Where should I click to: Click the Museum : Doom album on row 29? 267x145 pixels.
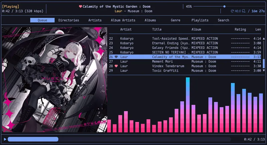(x=204, y=71)
